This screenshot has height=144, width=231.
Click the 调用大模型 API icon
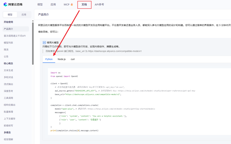44,42
